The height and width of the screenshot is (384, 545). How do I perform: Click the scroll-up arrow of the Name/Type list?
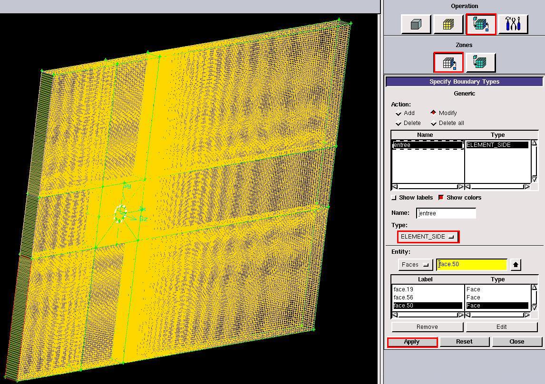point(534,143)
